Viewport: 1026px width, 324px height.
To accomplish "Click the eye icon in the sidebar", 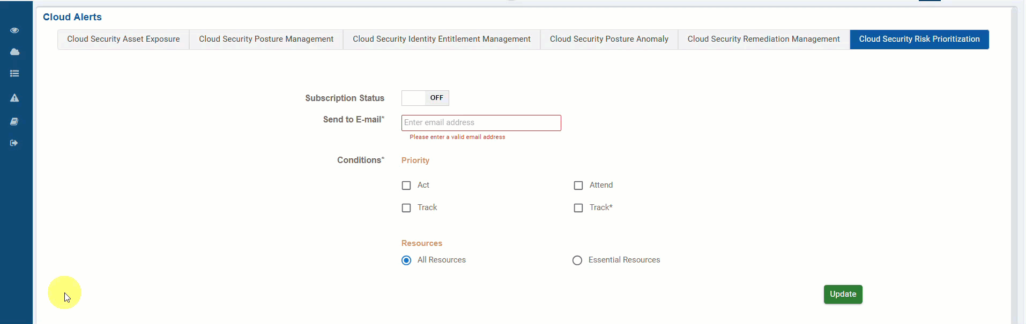I will 14,30.
